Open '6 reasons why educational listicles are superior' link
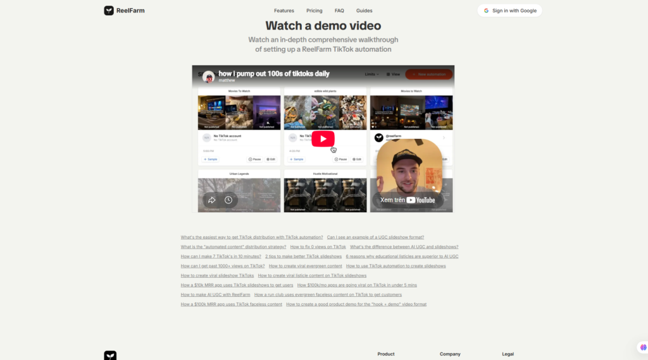The width and height of the screenshot is (648, 360). click(x=402, y=256)
